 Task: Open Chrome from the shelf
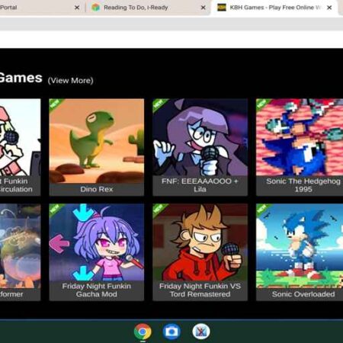pyautogui.click(x=143, y=332)
